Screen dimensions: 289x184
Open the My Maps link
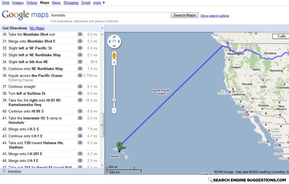[x=37, y=28]
